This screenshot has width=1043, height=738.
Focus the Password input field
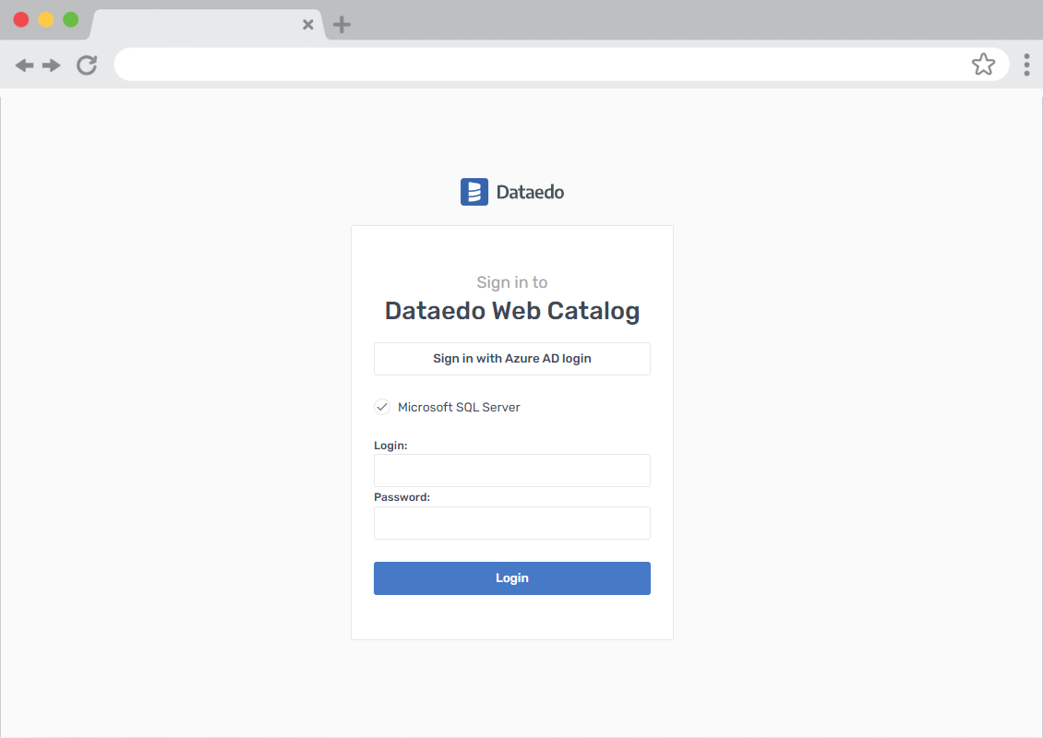click(512, 523)
